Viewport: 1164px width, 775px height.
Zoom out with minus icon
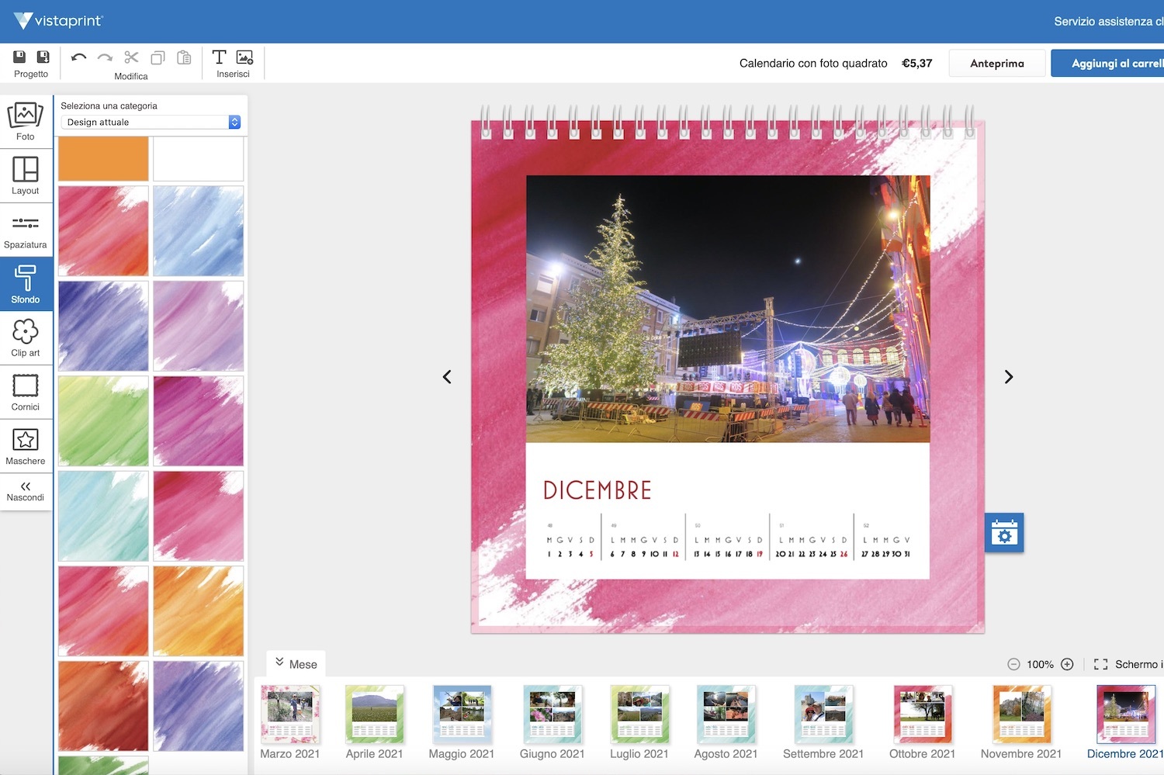pyautogui.click(x=1013, y=664)
